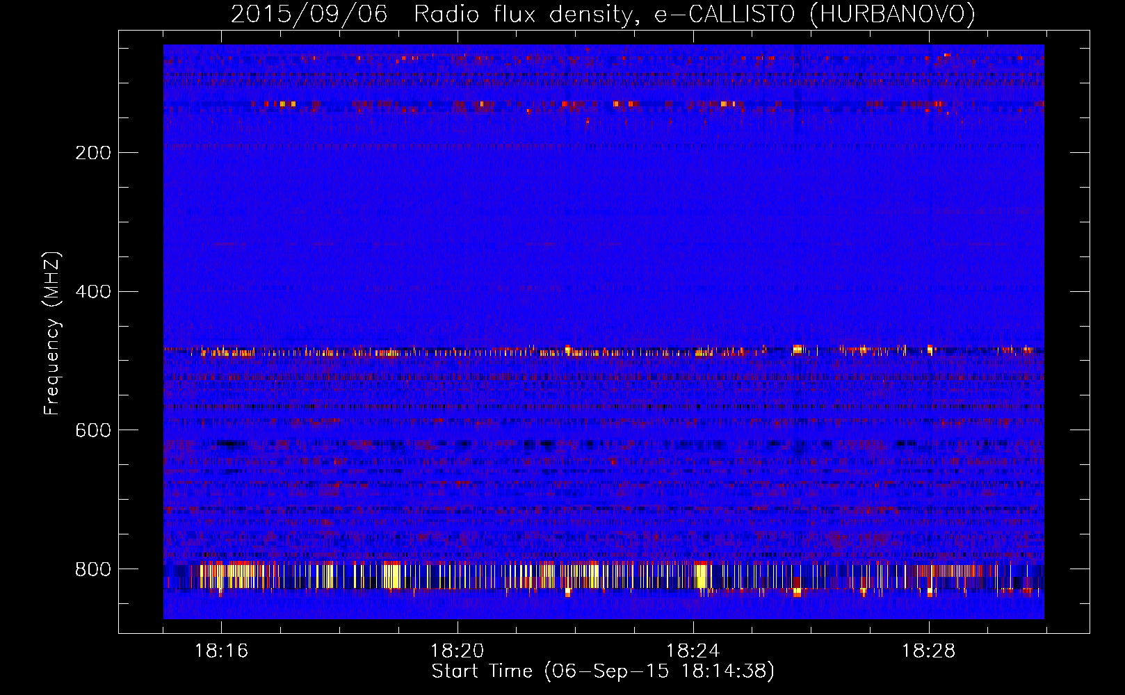The width and height of the screenshot is (1125, 695).
Task: Click the 'Start Time (06-Sep-15 18:14:38)' label
Action: (603, 671)
